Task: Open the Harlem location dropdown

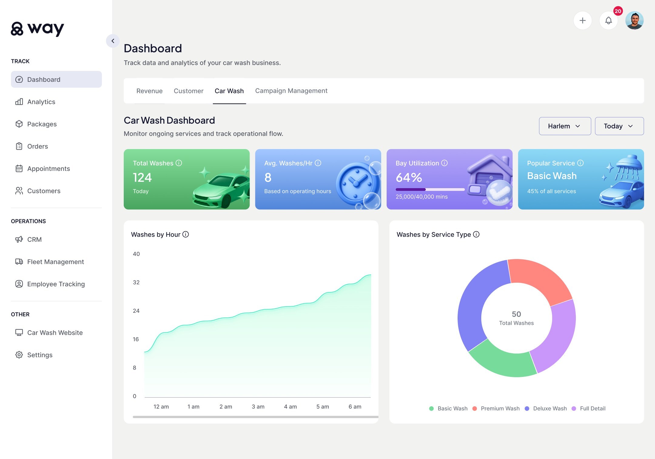Action: tap(564, 126)
